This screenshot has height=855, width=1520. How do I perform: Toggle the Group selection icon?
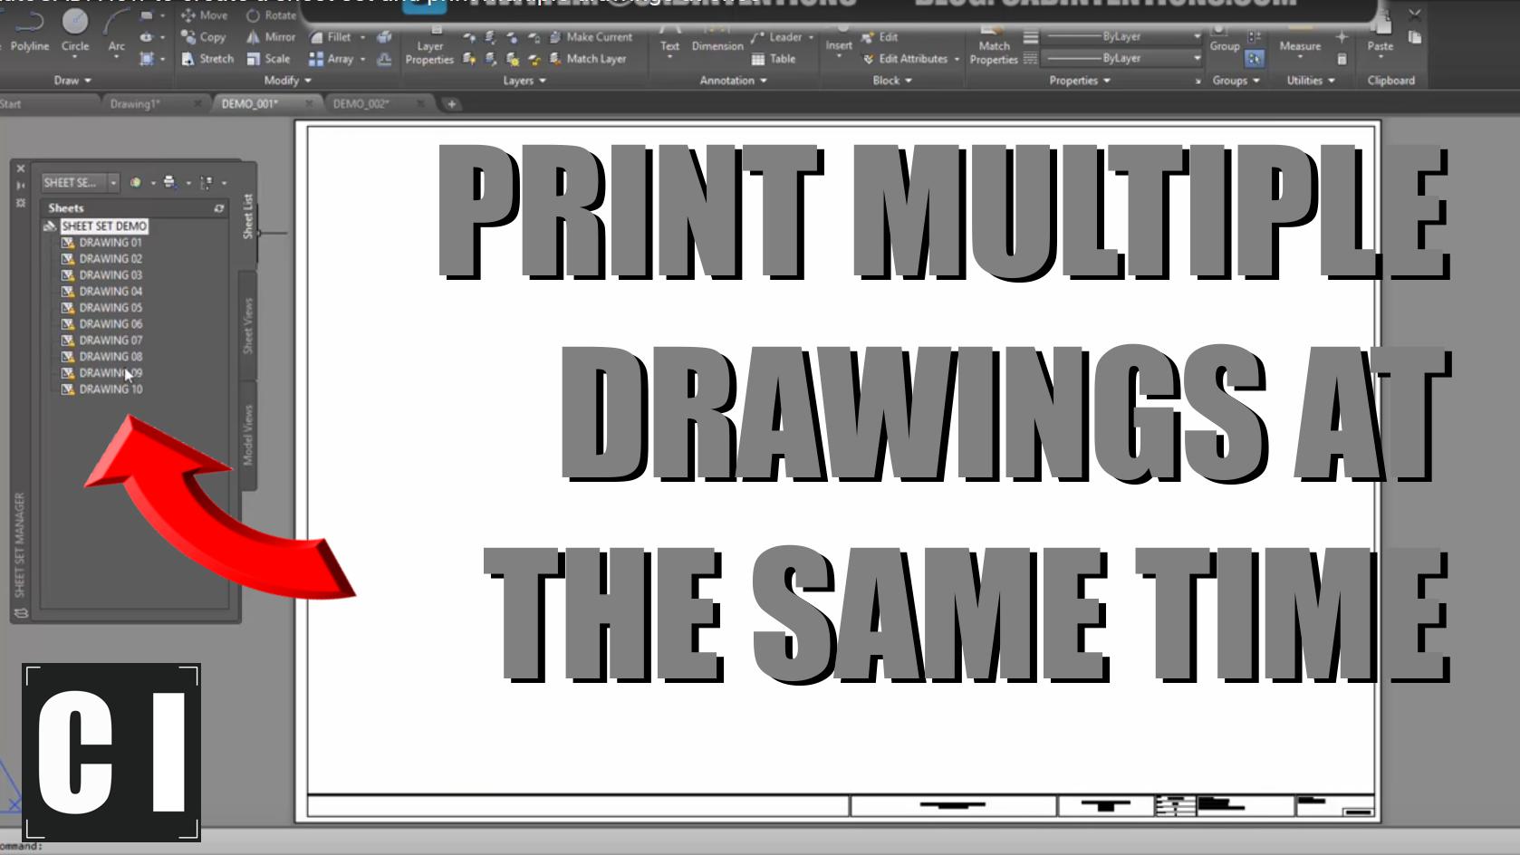(1254, 58)
